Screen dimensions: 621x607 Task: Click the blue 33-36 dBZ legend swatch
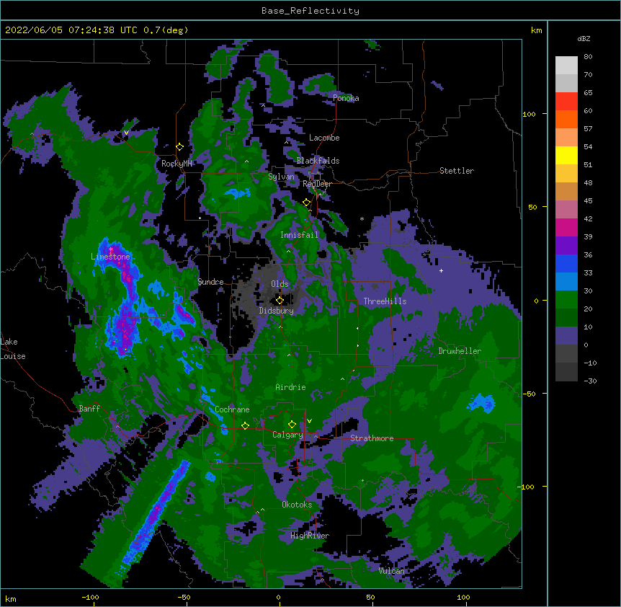566,263
